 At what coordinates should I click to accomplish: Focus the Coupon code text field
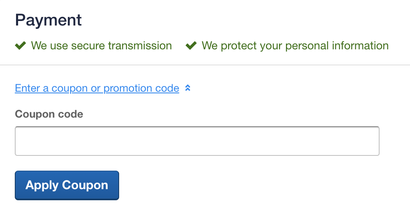[197, 141]
